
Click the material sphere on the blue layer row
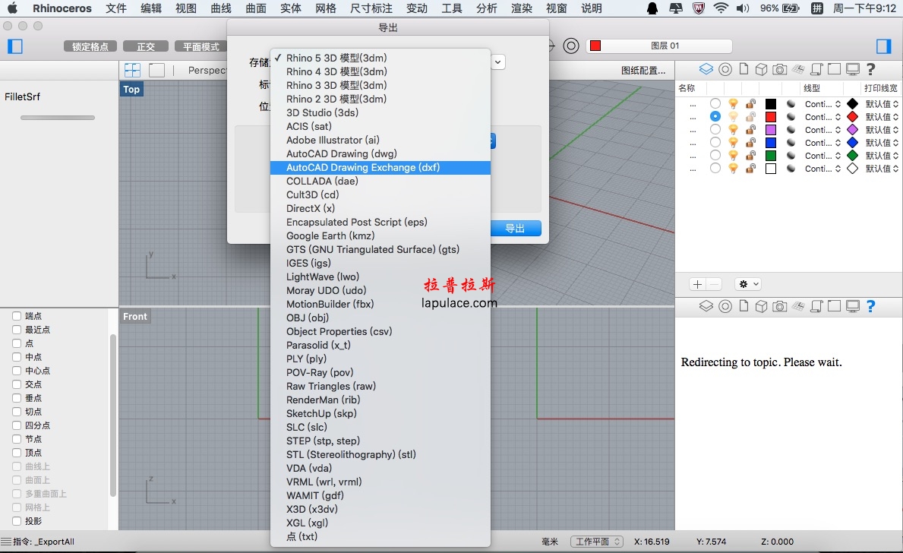click(792, 142)
